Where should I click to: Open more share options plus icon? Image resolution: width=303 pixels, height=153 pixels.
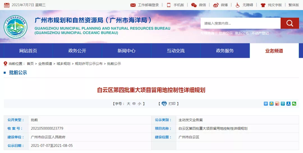tap(266, 103)
